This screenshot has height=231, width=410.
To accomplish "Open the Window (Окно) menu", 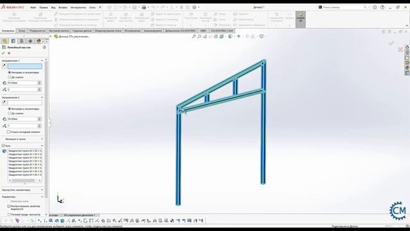I will tap(92, 7).
